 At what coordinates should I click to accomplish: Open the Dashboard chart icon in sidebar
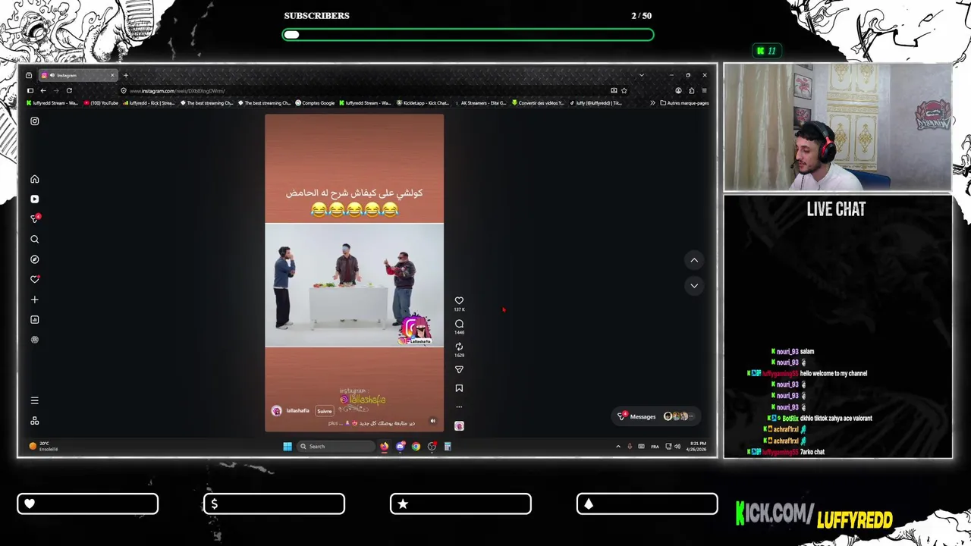34,319
